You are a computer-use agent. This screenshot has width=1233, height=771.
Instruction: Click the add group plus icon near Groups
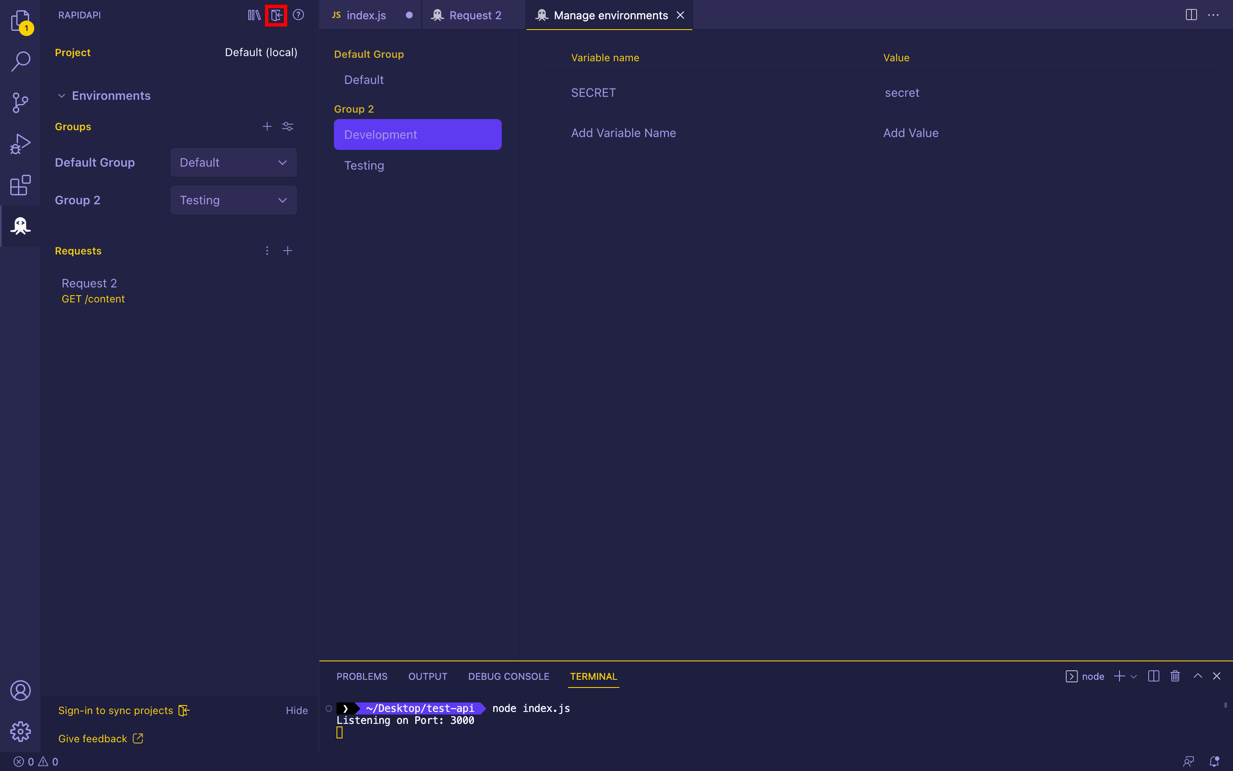(267, 126)
